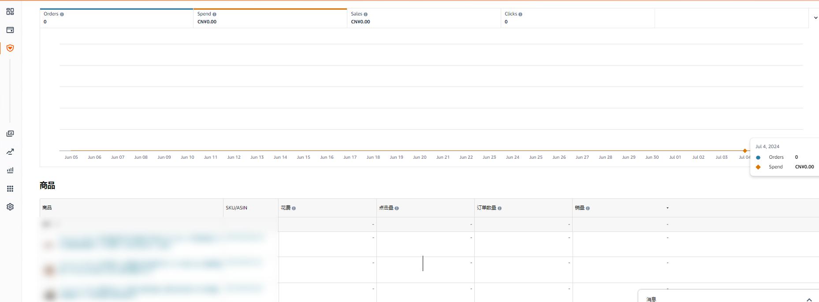Viewport: 819px width, 302px height.
Task: Click the Jul 04 orange chart marker
Action: click(745, 151)
